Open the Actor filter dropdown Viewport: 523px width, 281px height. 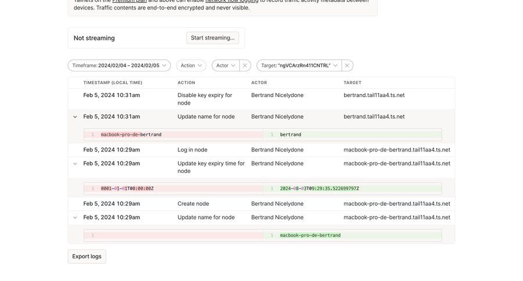coord(226,66)
